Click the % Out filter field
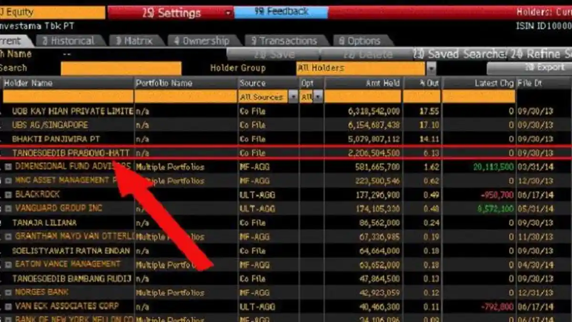The height and width of the screenshot is (322, 572). coord(422,97)
